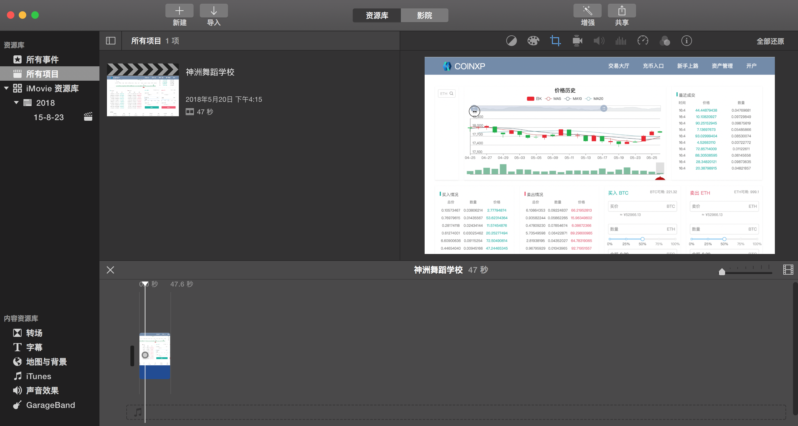Collapse the iMovie 资源库 tree

click(x=6, y=89)
